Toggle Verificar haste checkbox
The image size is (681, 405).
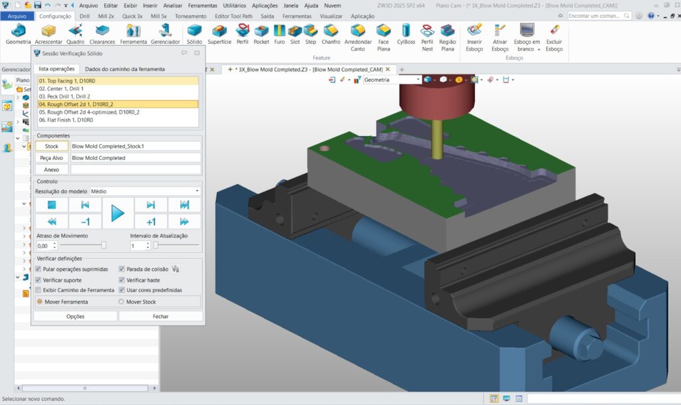(x=122, y=280)
